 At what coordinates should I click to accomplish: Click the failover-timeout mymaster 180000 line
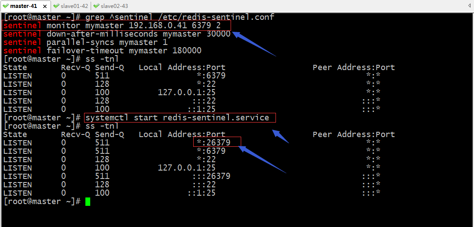103,51
